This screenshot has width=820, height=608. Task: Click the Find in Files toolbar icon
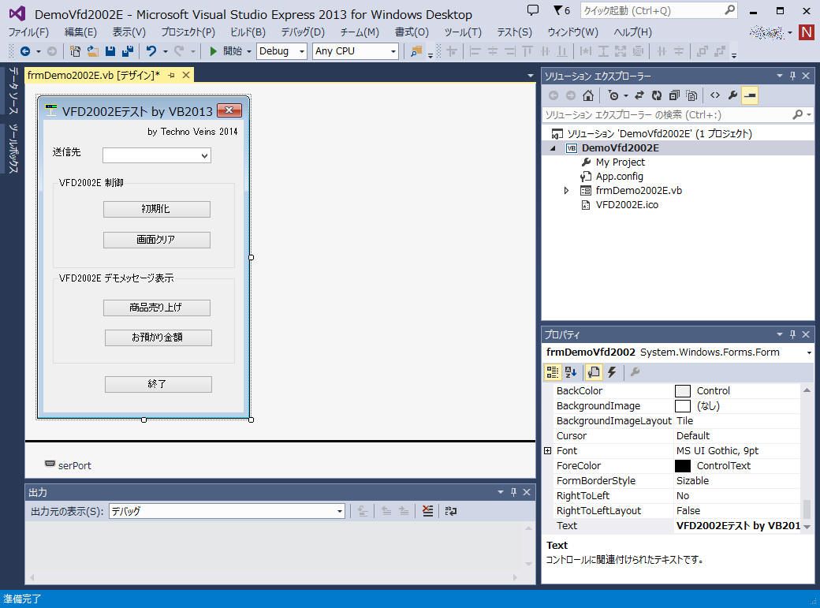click(416, 51)
